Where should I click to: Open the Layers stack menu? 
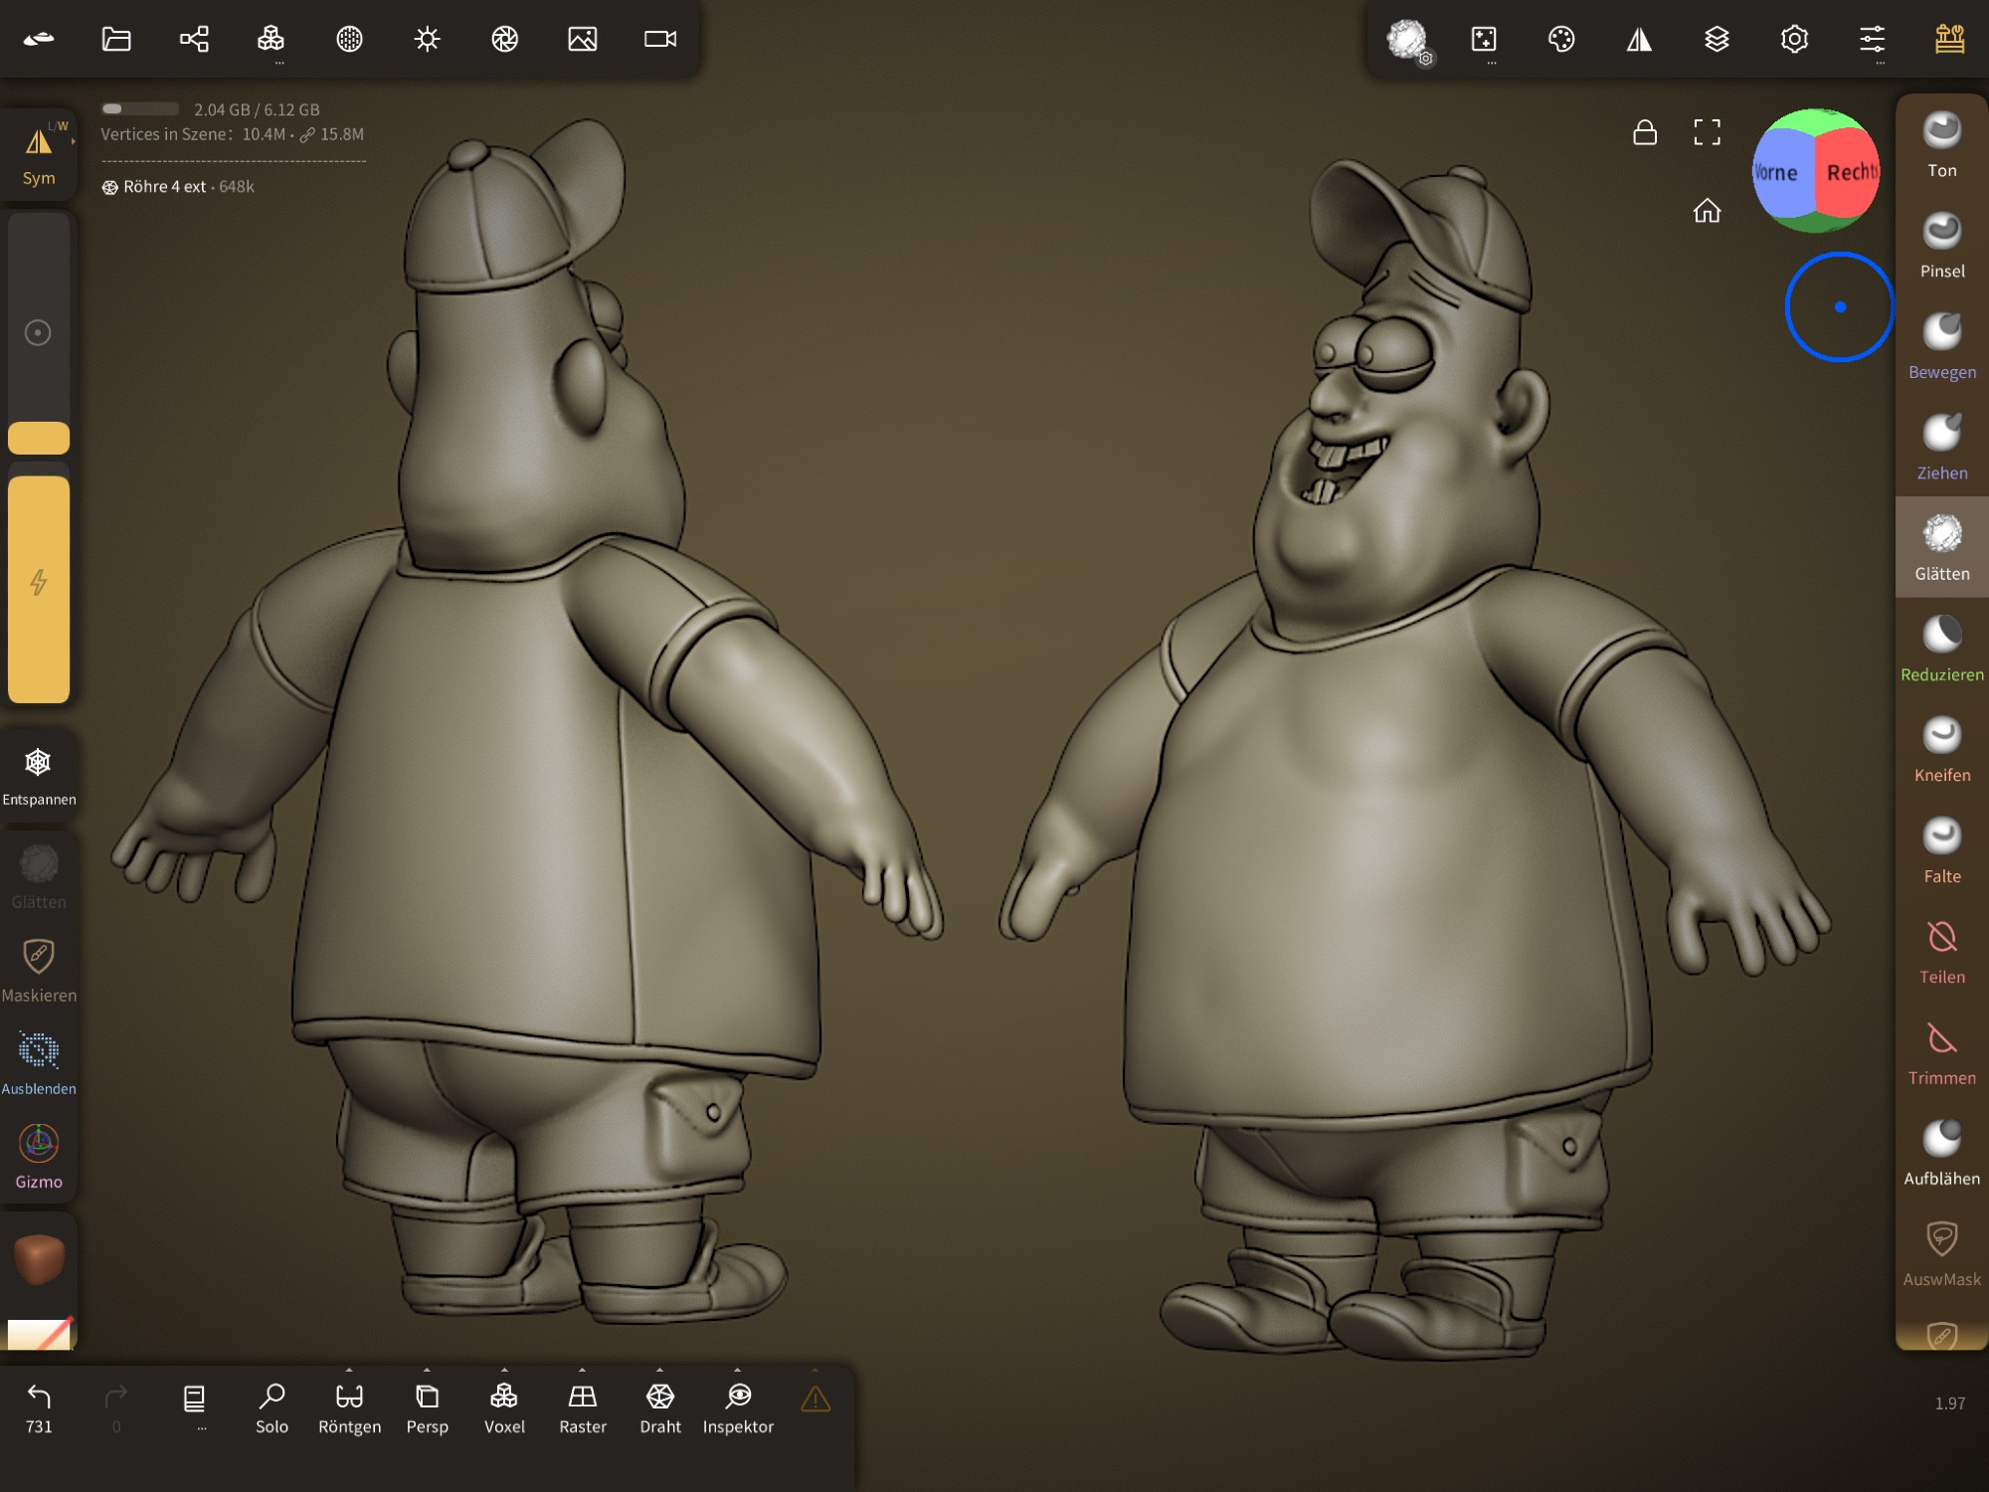1717,39
